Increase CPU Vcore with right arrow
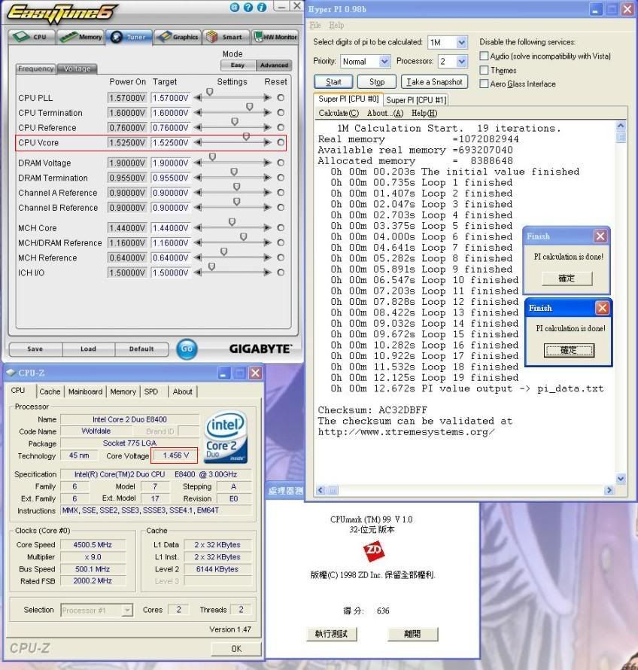This screenshot has width=638, height=670. click(x=268, y=142)
